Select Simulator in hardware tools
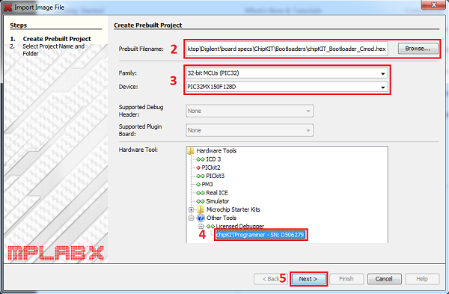 pyautogui.click(x=217, y=201)
